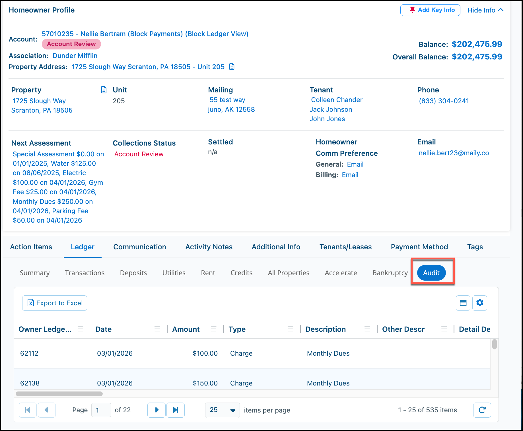The height and width of the screenshot is (431, 523).
Task: Click the Add Key Info button
Action: [430, 10]
